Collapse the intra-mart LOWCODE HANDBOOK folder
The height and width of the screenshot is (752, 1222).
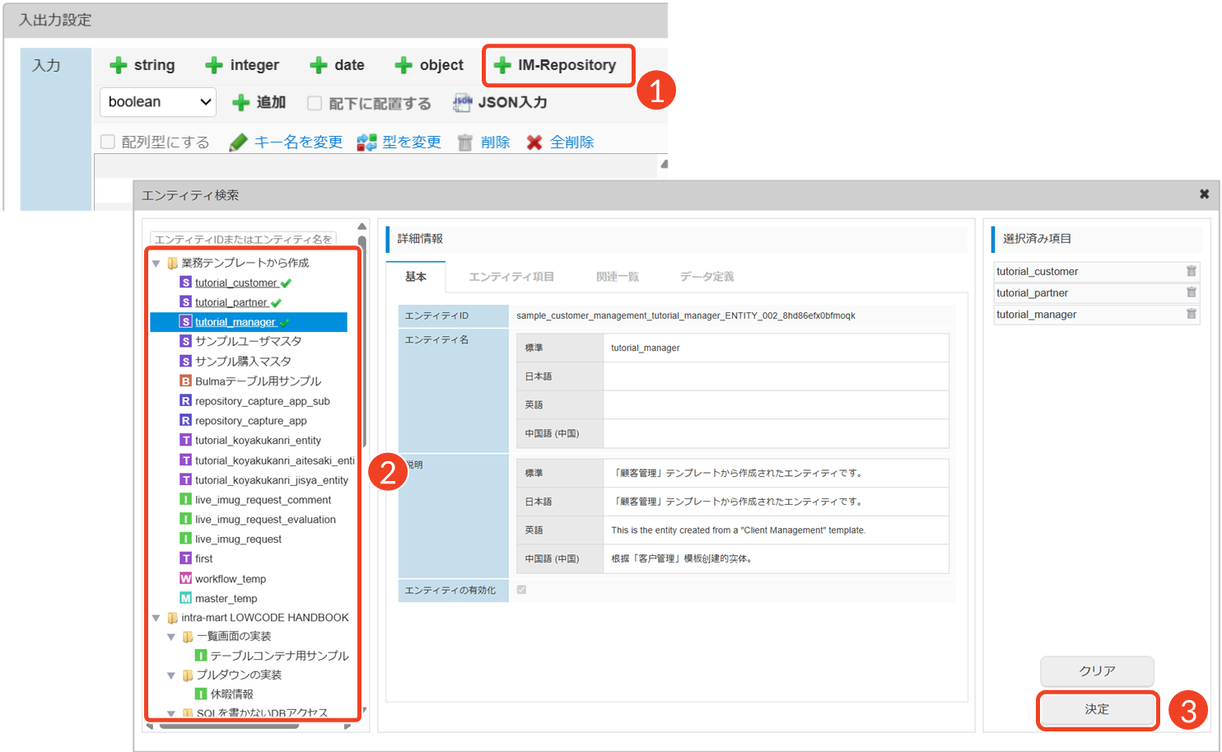[156, 618]
